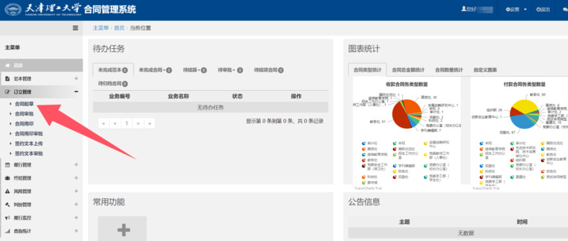Click 退出 logout power button

click(543, 9)
